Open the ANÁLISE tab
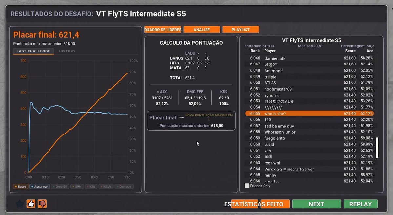 coord(202,30)
